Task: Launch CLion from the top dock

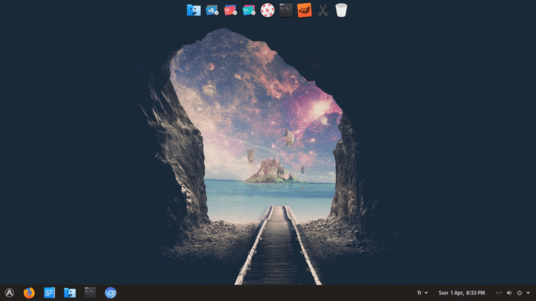Action: click(x=249, y=10)
